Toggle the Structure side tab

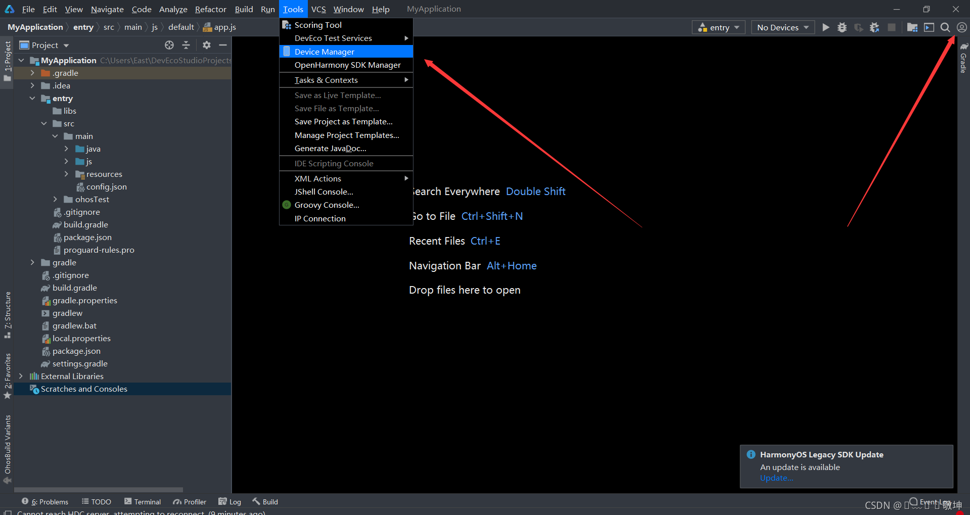point(7,314)
